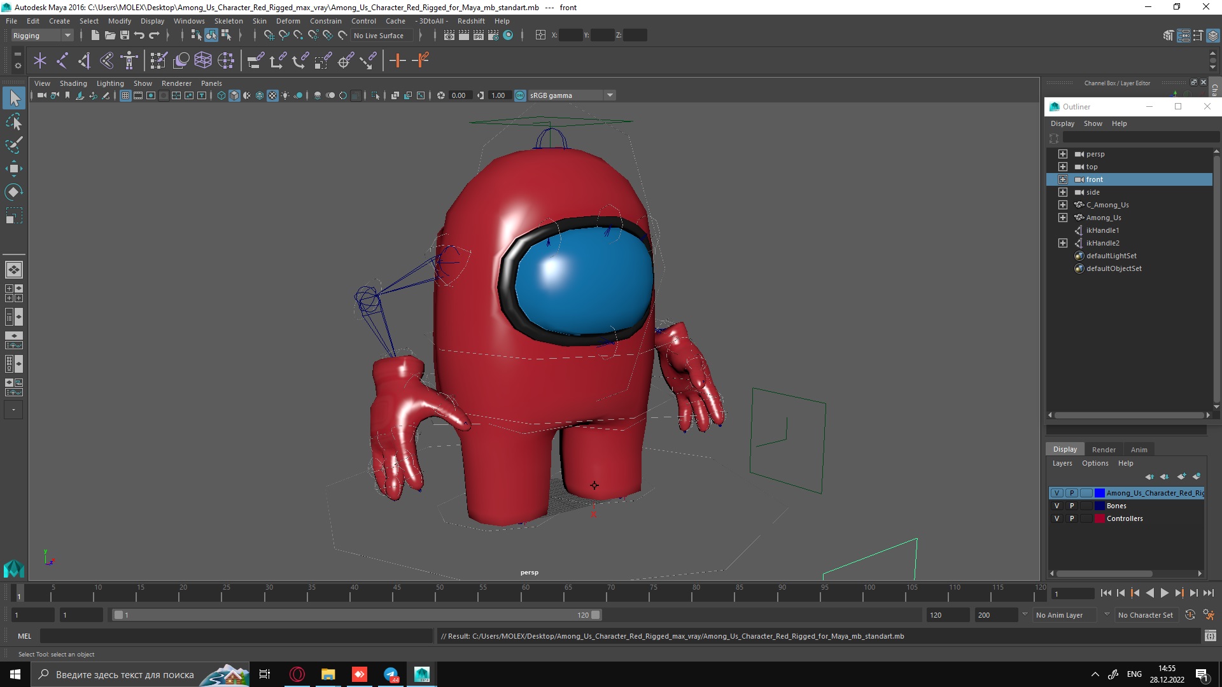Click the range slider bar handle at 120
This screenshot has height=687, width=1222.
click(595, 615)
